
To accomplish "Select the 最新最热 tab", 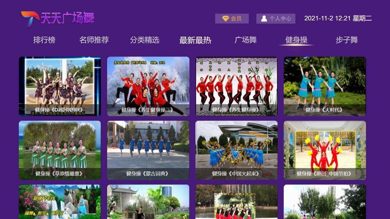I will 195,40.
